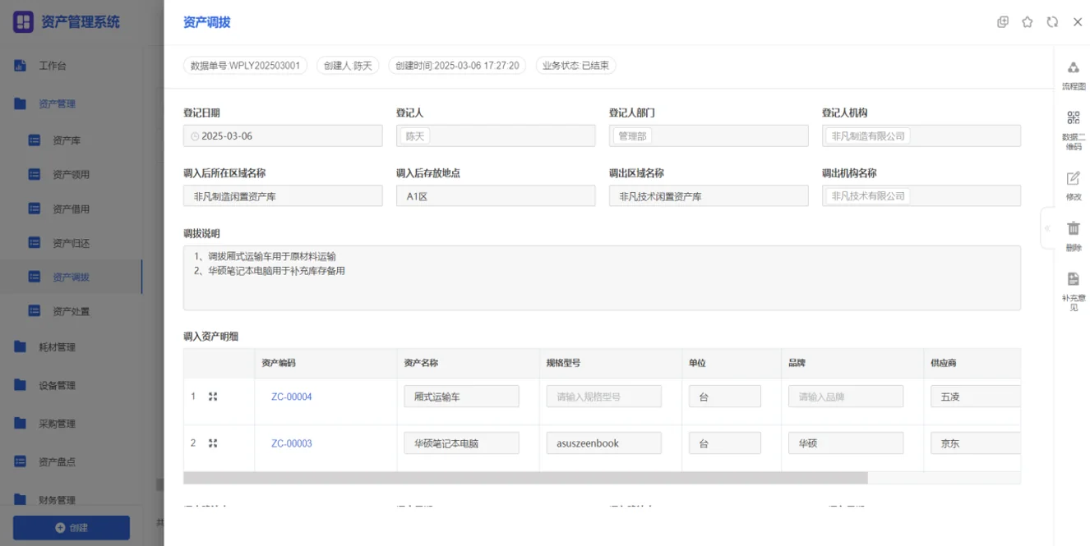1090x546 pixels.
Task: Click the 调拨说明 text area
Action: 602,278
